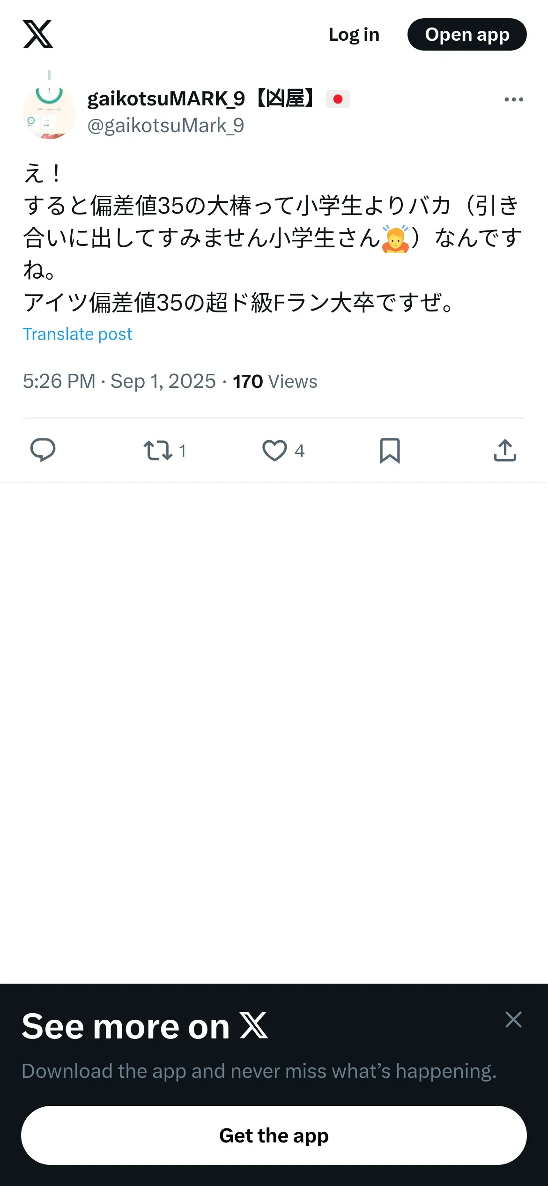
Task: Open the Log in page
Action: 354,35
